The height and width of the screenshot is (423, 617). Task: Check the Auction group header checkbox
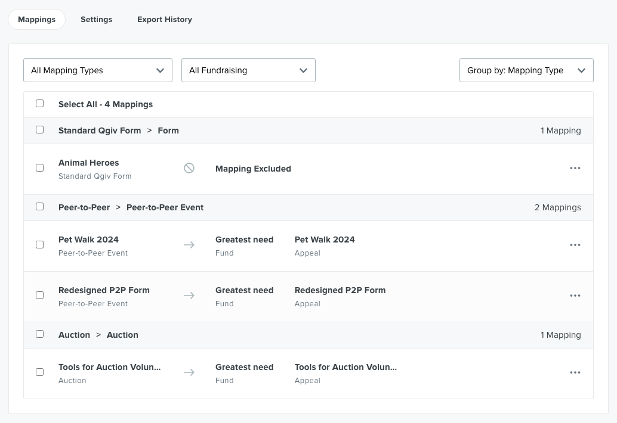pyautogui.click(x=40, y=334)
